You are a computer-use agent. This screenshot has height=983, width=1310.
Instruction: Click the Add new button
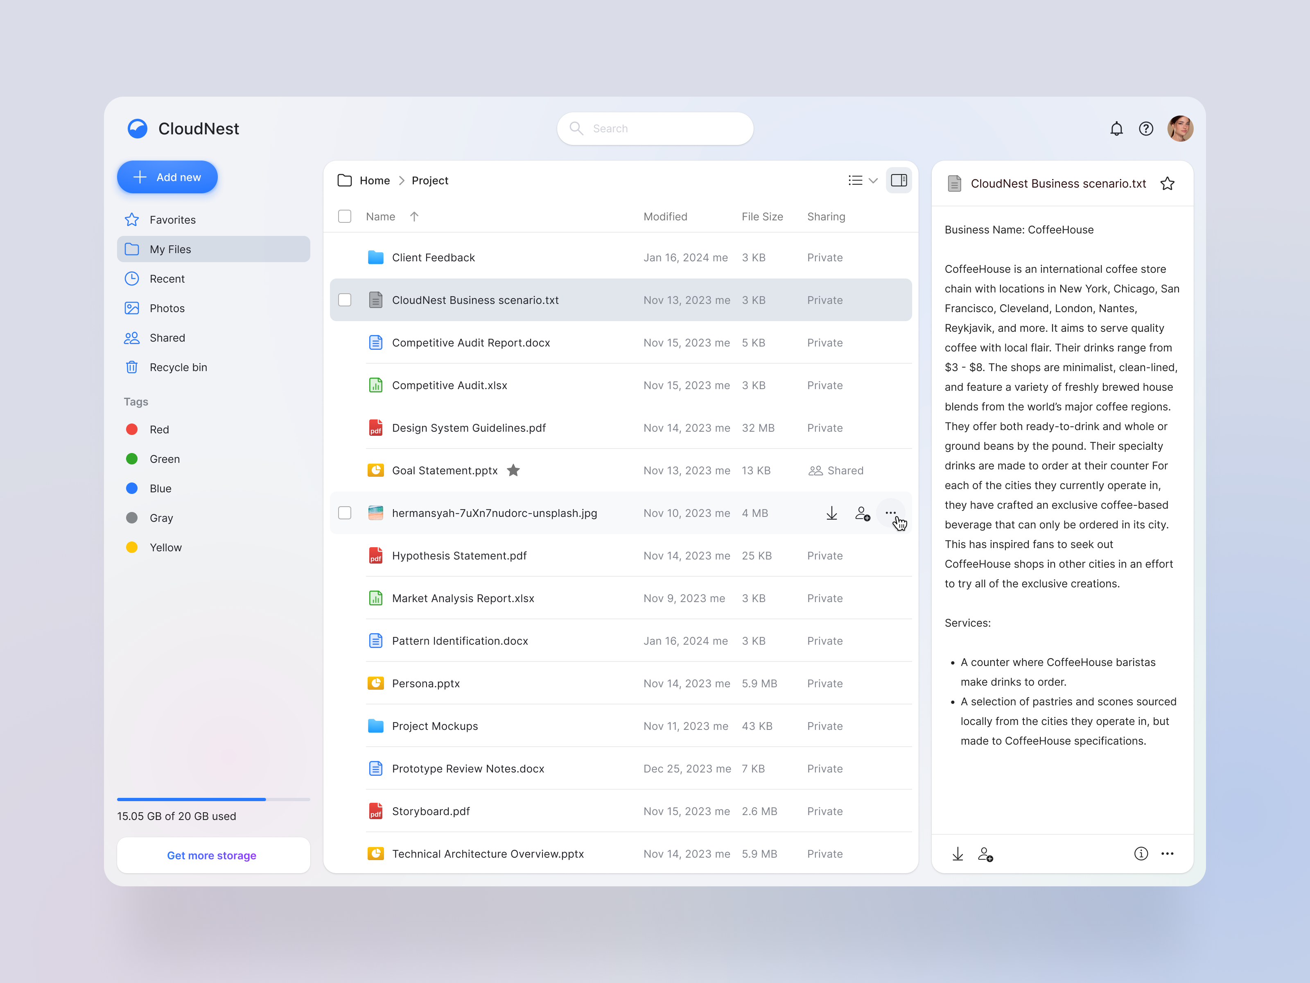[x=167, y=177]
